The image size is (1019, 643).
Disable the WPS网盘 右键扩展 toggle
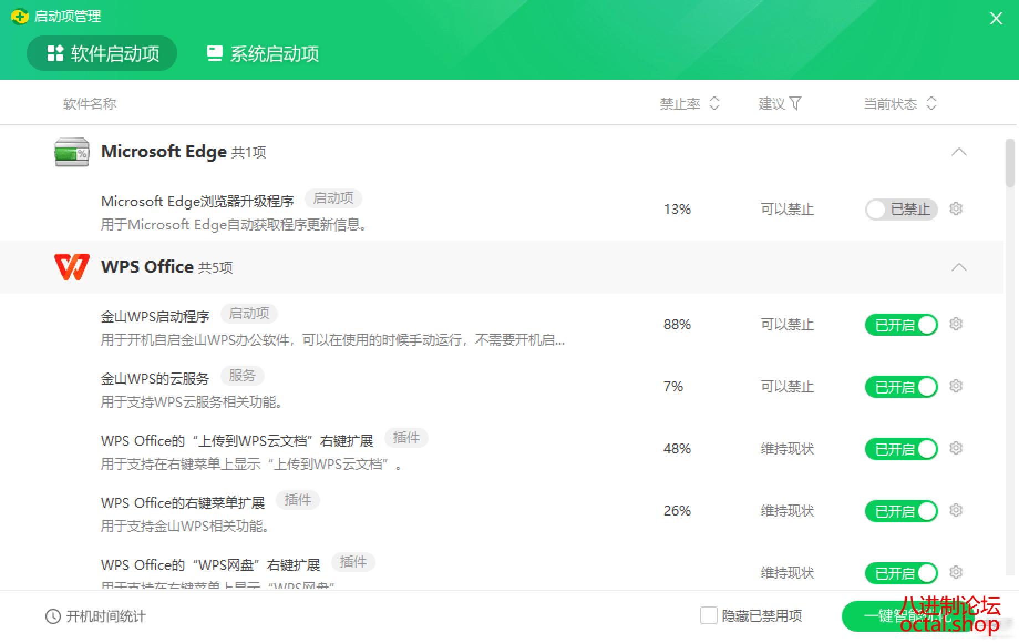pyautogui.click(x=901, y=573)
